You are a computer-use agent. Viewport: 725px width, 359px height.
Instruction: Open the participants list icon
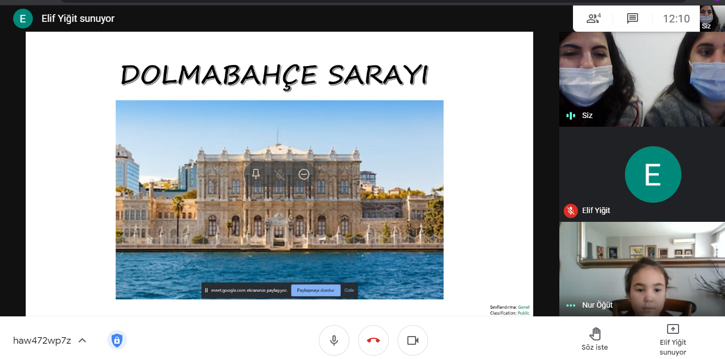[x=593, y=19]
